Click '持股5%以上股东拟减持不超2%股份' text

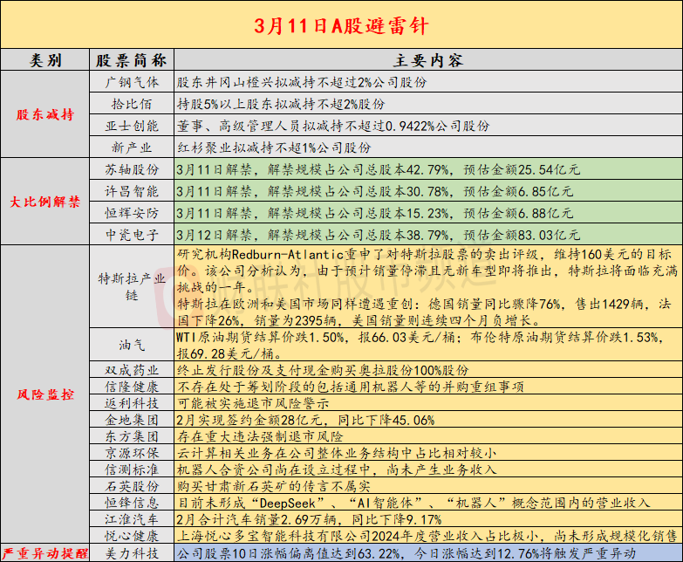tap(281, 104)
